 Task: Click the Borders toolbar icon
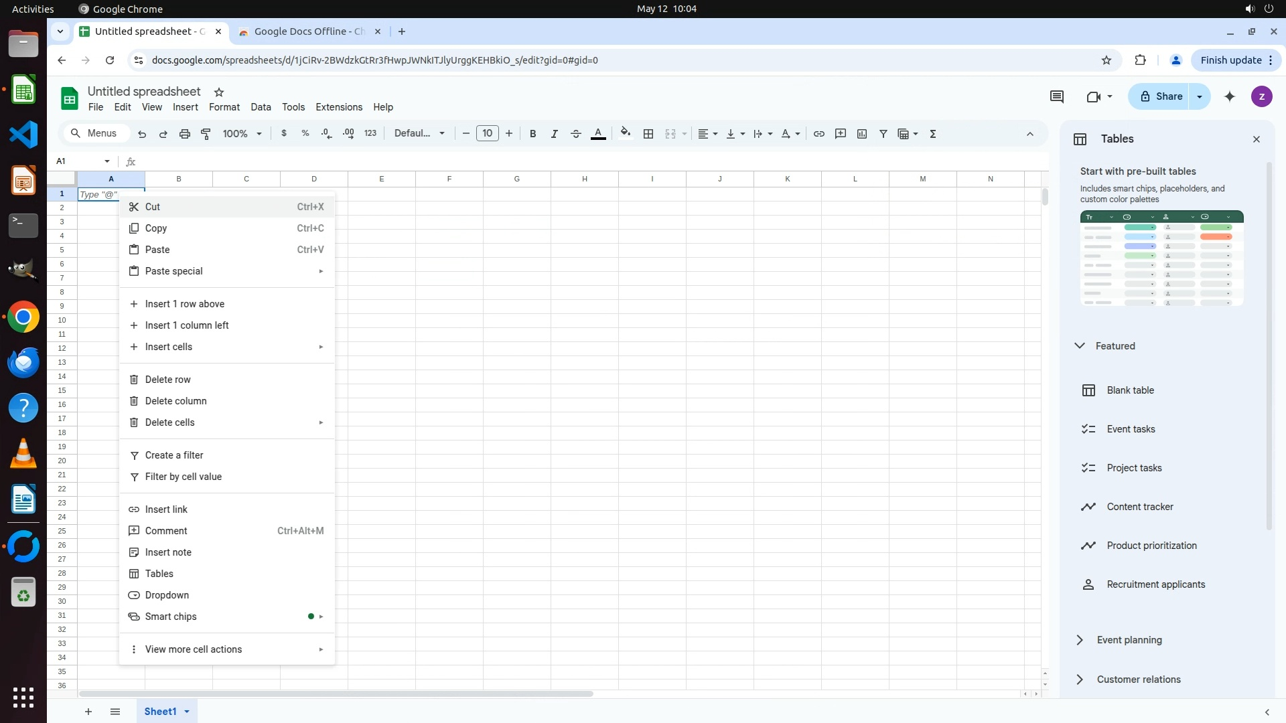click(648, 134)
